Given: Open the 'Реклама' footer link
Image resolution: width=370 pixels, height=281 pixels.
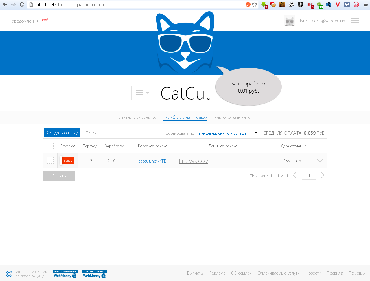Looking at the screenshot, I should pos(217,273).
